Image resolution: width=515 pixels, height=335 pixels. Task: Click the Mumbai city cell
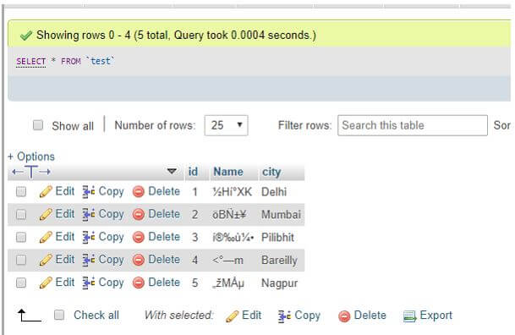(281, 215)
